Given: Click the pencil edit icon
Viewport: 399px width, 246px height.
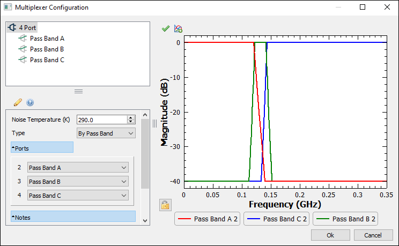Looking at the screenshot, I should coord(18,102).
